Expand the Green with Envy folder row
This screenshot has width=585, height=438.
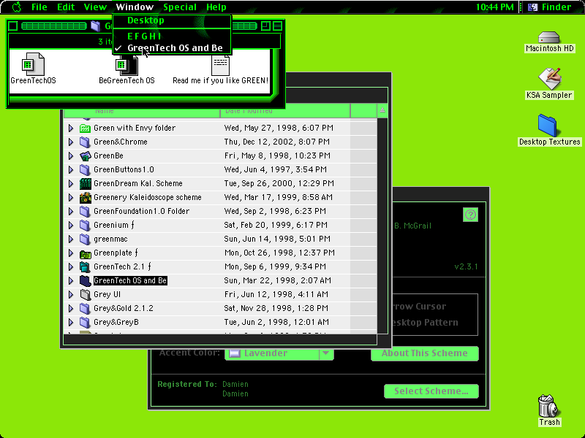71,128
